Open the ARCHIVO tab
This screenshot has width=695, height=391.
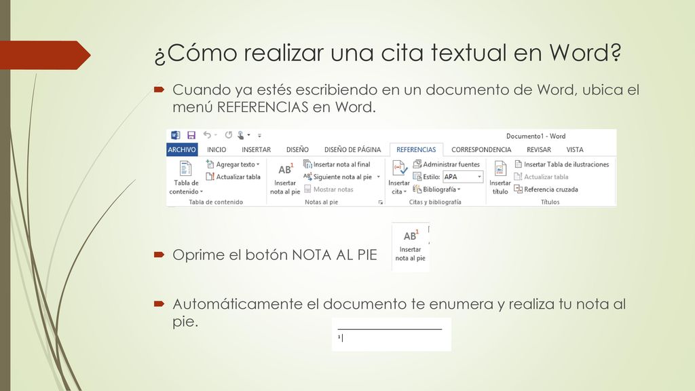(182, 149)
